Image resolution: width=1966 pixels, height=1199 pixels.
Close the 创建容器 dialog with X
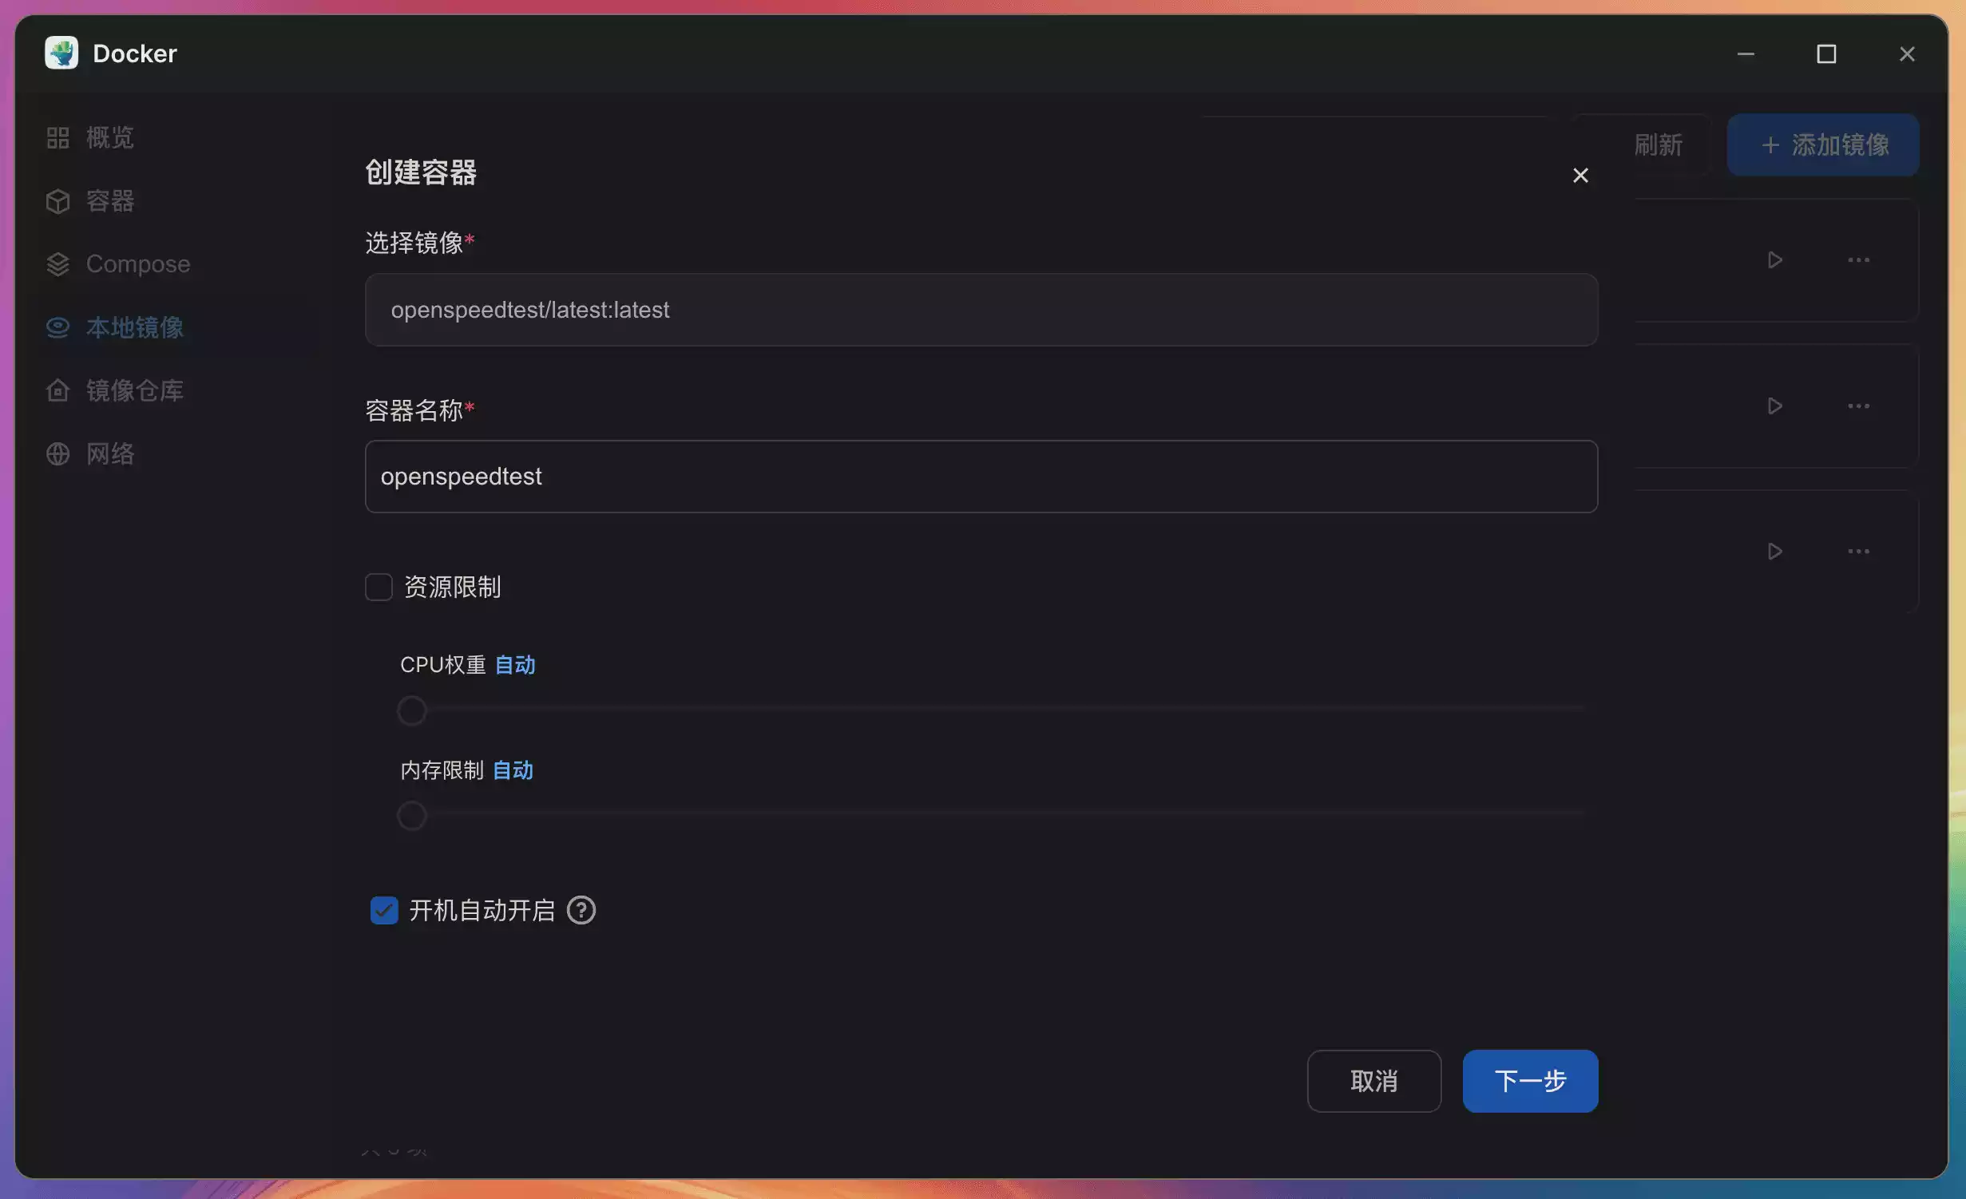[x=1580, y=176]
